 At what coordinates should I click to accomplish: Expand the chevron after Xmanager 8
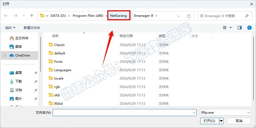pyautogui.click(x=156, y=16)
